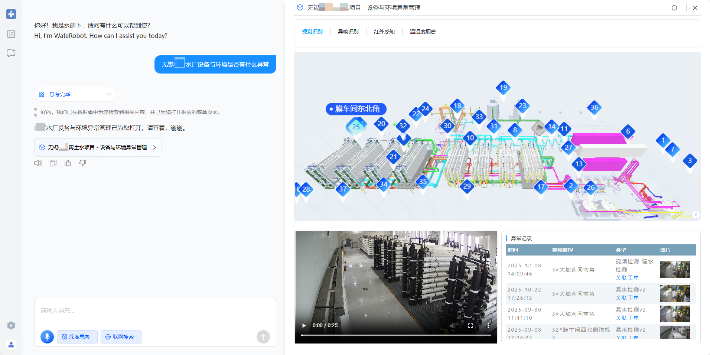Click the message input field

coord(155,311)
